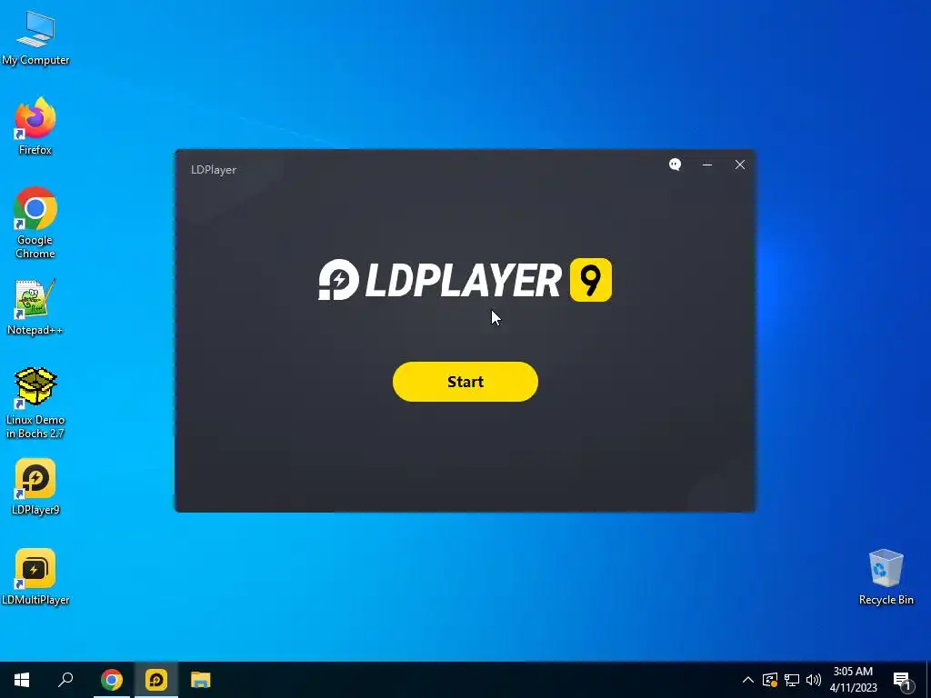Switch to Chrome in the taskbar
The width and height of the screenshot is (931, 698).
tap(112, 680)
